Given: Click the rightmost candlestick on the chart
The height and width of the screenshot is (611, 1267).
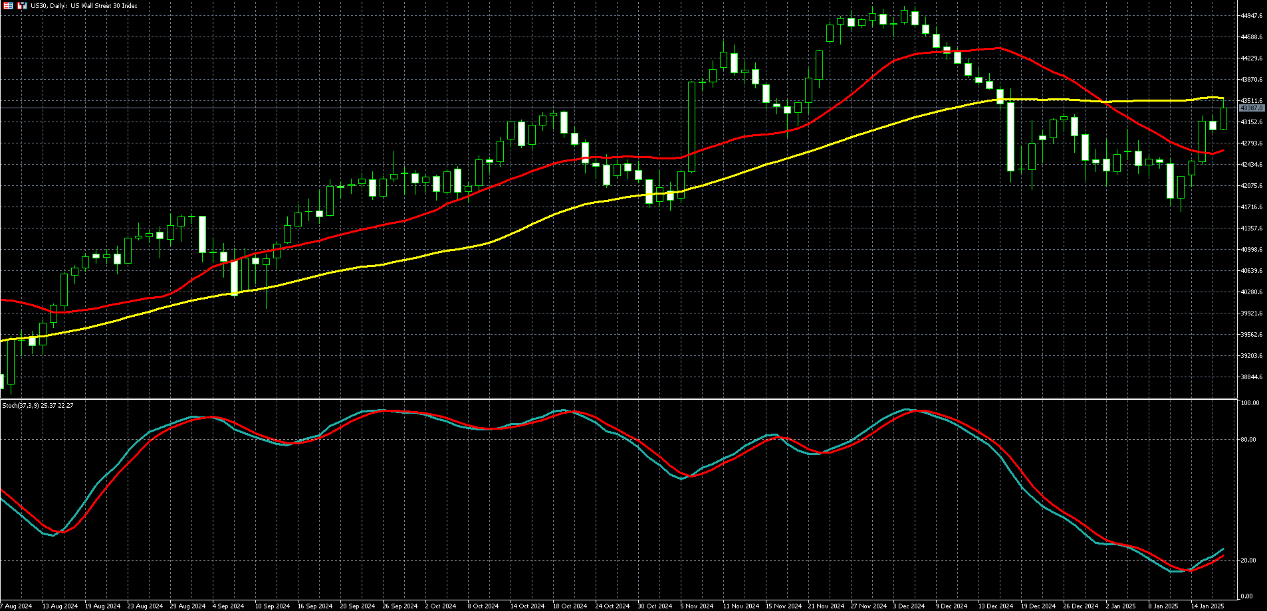Looking at the screenshot, I should coord(1223,118).
